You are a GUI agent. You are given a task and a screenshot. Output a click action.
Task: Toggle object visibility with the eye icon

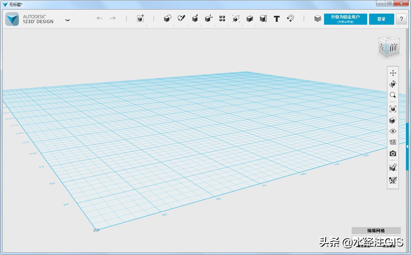tap(393, 131)
